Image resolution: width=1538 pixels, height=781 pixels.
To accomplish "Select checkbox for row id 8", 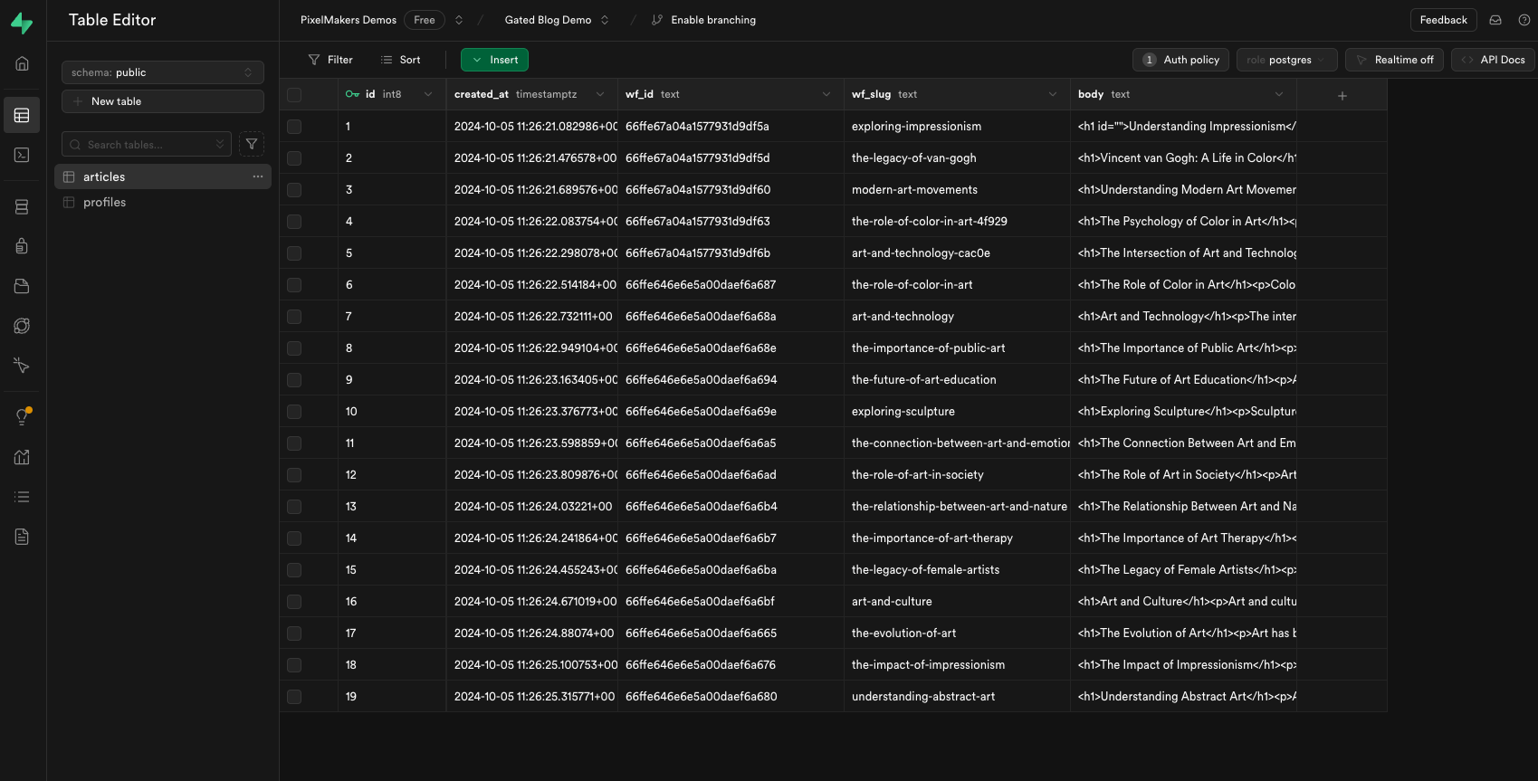I will point(294,348).
